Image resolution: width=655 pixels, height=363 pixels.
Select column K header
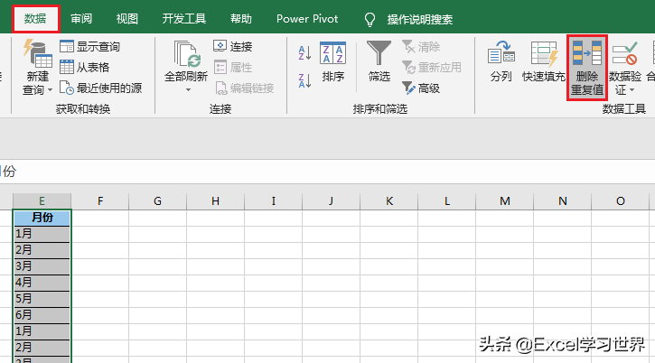[x=388, y=201]
